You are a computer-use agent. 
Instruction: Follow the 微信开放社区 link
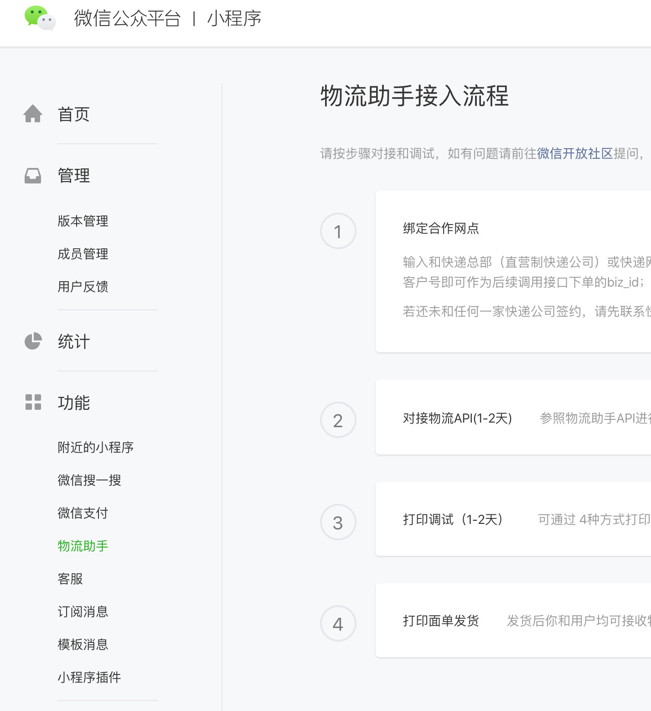pyautogui.click(x=575, y=153)
